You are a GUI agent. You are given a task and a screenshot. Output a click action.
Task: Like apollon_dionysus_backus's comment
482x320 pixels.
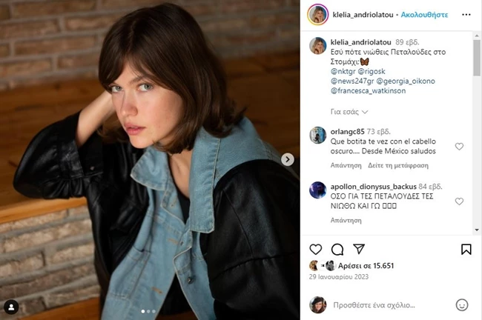click(459, 201)
